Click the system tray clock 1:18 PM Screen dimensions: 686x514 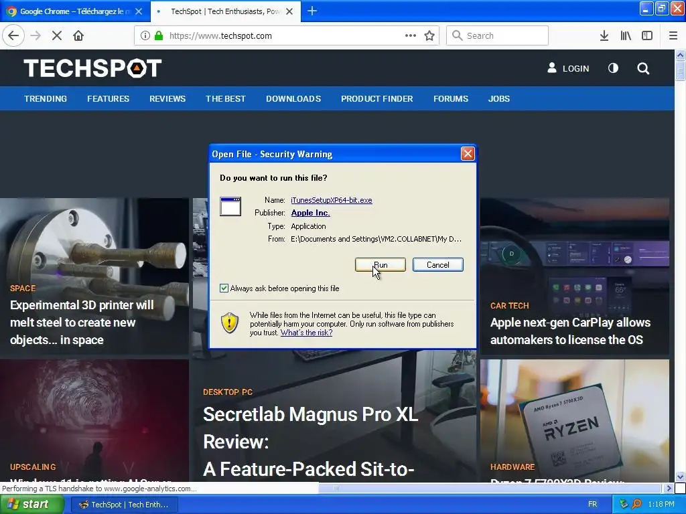click(x=661, y=505)
